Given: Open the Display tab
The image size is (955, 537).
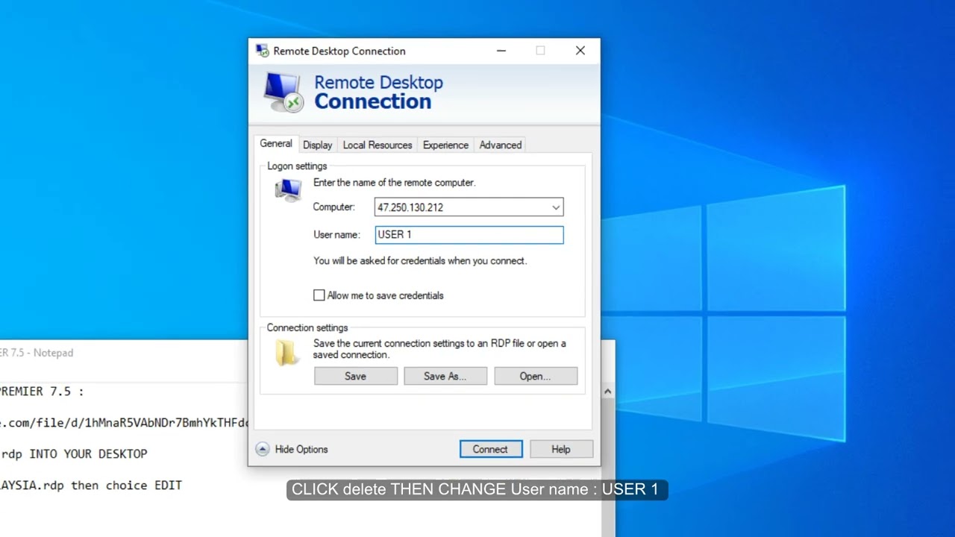Looking at the screenshot, I should 318,145.
